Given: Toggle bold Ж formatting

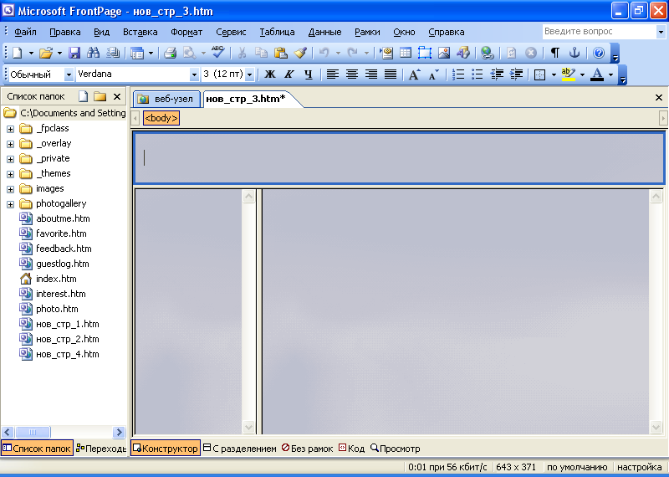Looking at the screenshot, I should 269,74.
